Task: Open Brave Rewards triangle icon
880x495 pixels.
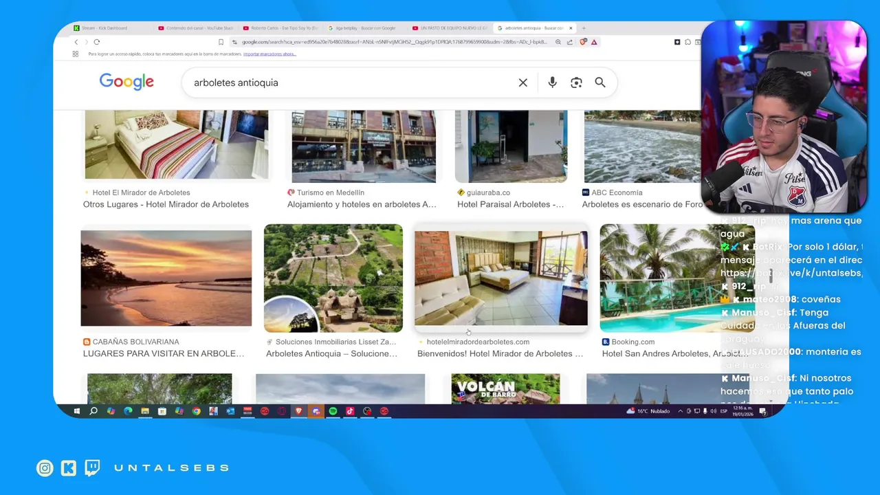Action: tap(593, 42)
